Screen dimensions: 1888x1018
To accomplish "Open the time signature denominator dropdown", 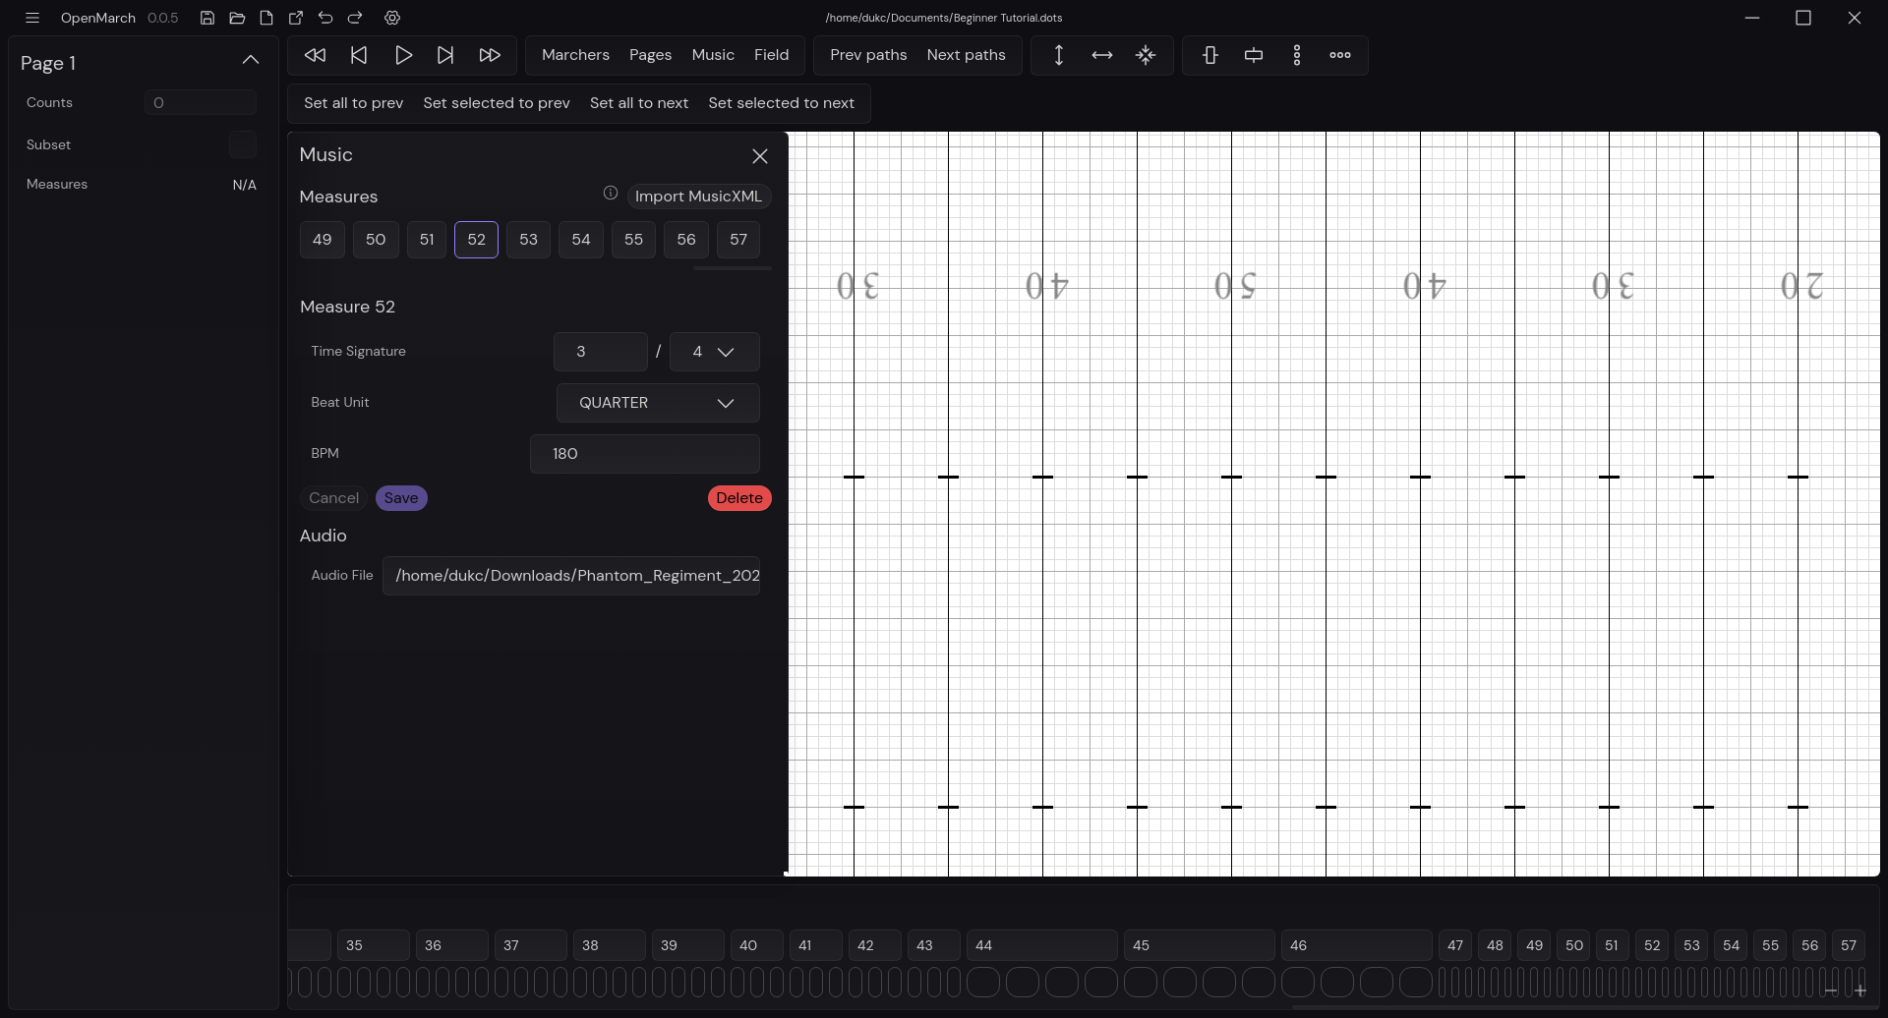I will click(714, 352).
